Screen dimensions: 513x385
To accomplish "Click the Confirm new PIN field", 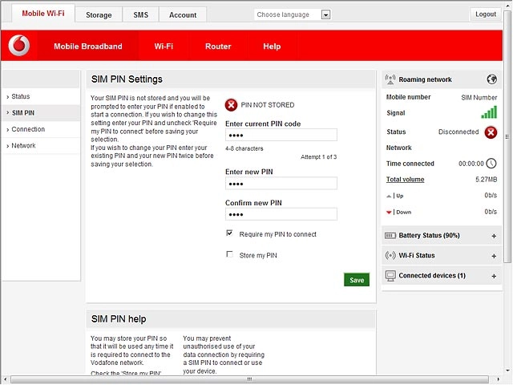I will click(281, 214).
